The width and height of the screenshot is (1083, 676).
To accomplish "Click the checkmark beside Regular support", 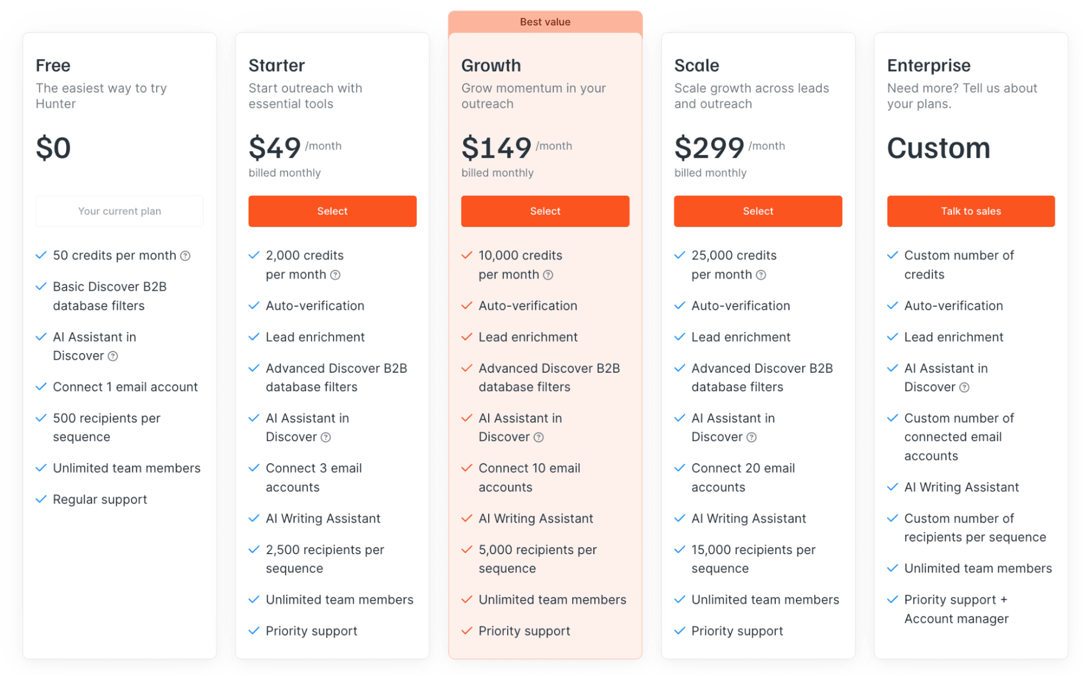I will pyautogui.click(x=41, y=499).
